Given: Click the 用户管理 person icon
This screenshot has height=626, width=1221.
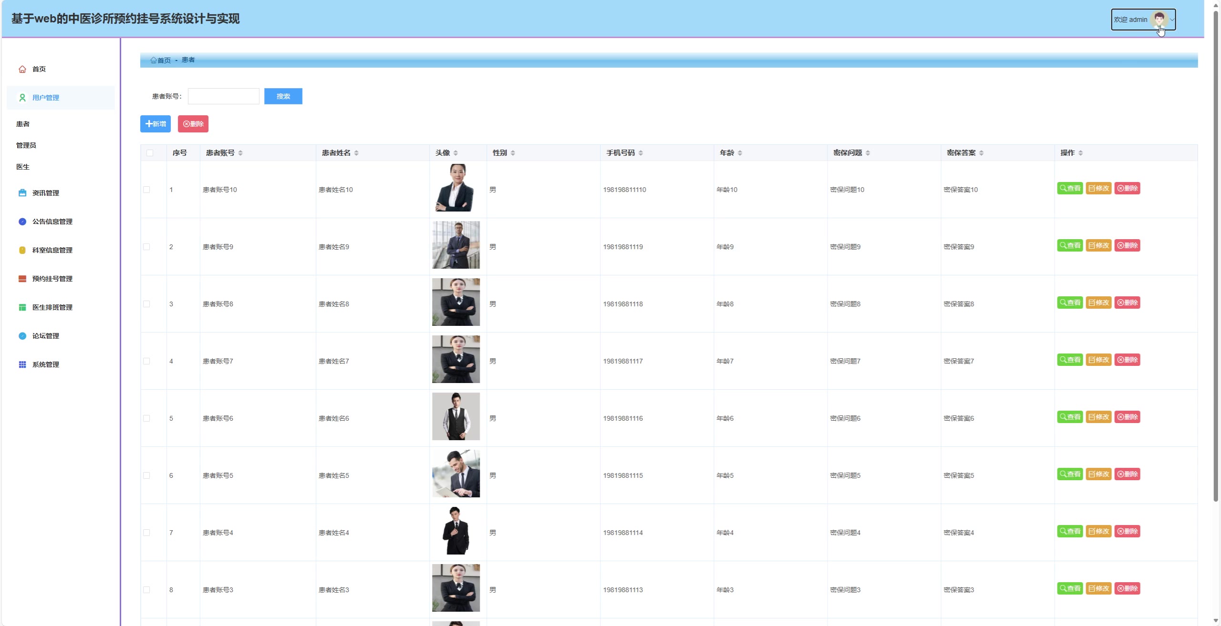Looking at the screenshot, I should pyautogui.click(x=22, y=98).
